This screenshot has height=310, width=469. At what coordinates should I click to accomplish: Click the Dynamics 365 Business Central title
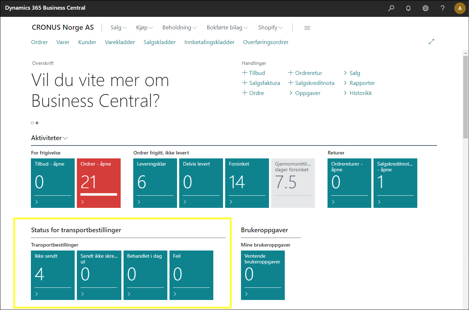(45, 8)
